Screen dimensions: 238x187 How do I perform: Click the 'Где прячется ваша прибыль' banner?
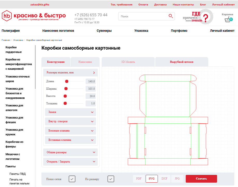pyautogui.click(x=198, y=17)
